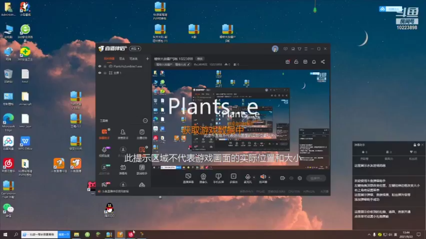Expand the microphone options arrow

(254, 177)
